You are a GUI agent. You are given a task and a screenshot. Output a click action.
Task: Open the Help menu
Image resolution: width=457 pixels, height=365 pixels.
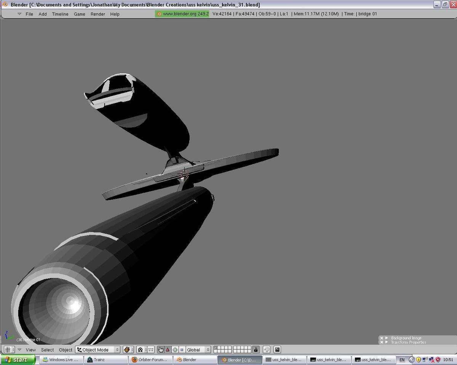click(115, 14)
